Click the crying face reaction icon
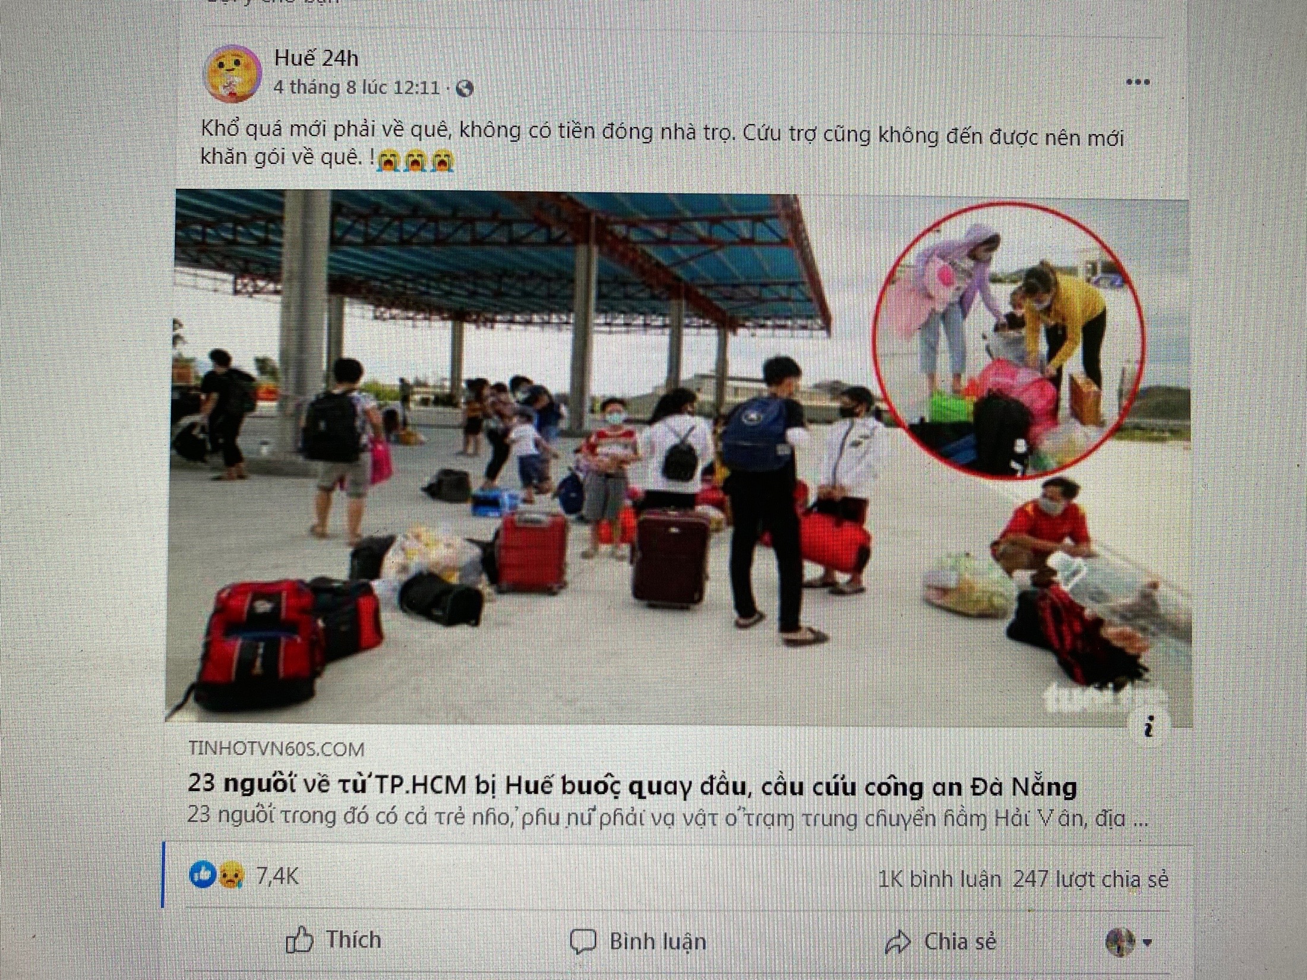 point(228,875)
